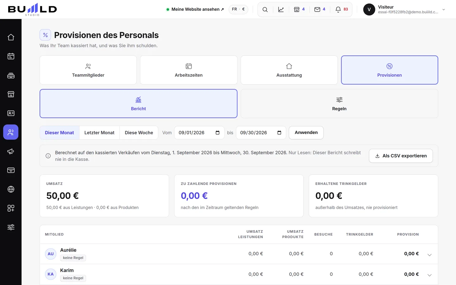Open the globe website icon in sidebar
This screenshot has width=456, height=285.
pos(11,189)
